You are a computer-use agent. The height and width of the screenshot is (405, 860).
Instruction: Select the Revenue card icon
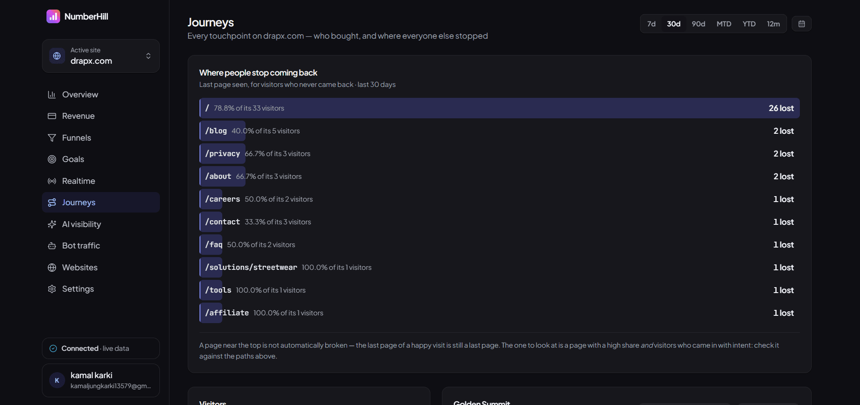(52, 116)
